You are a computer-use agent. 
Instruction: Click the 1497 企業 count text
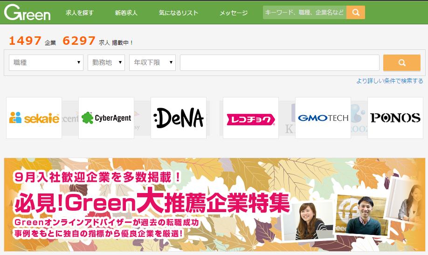(x=33, y=41)
